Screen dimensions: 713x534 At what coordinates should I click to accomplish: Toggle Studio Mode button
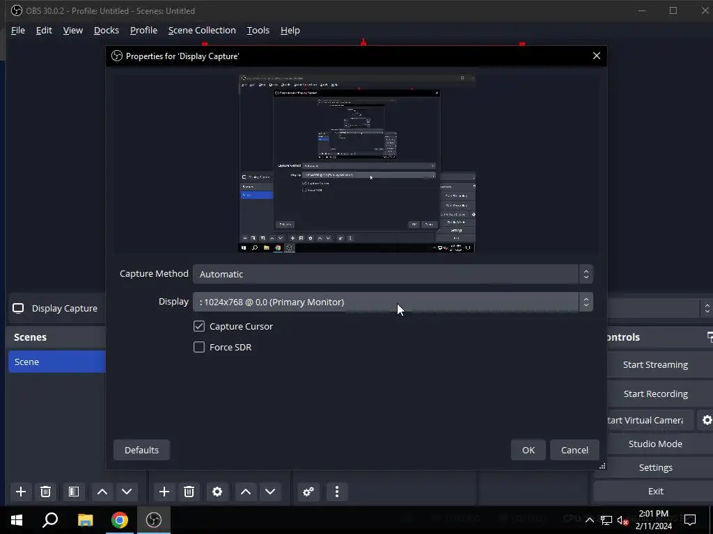[655, 444]
